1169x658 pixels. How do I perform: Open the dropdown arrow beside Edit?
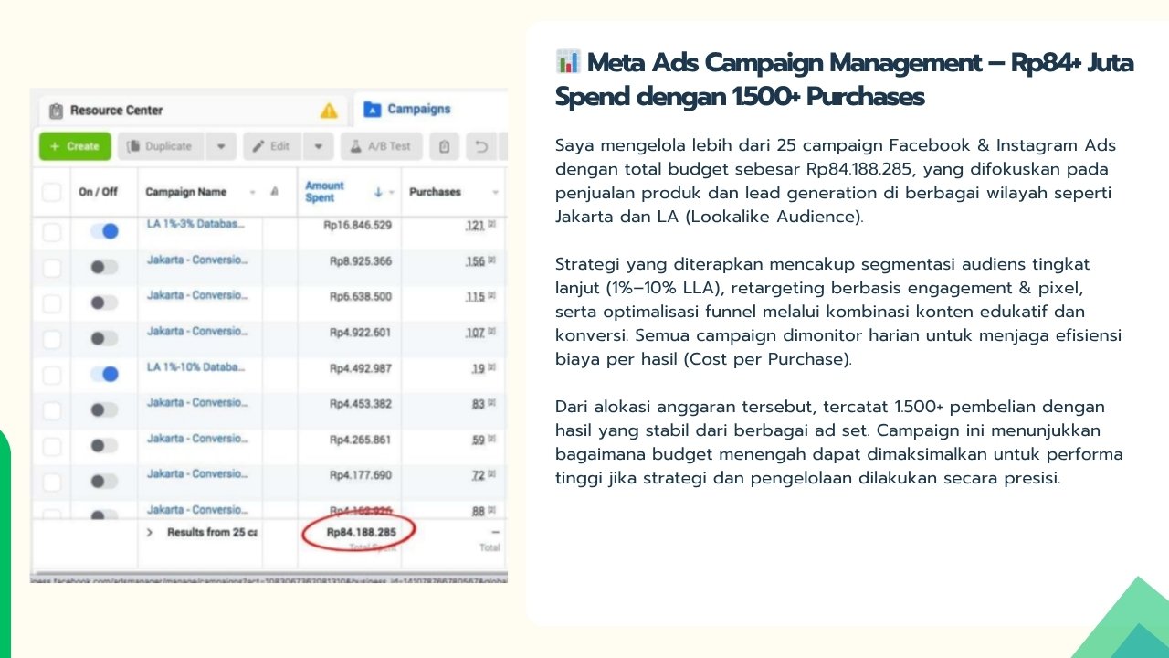click(318, 146)
